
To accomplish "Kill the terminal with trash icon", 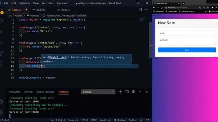I will point(133,92).
